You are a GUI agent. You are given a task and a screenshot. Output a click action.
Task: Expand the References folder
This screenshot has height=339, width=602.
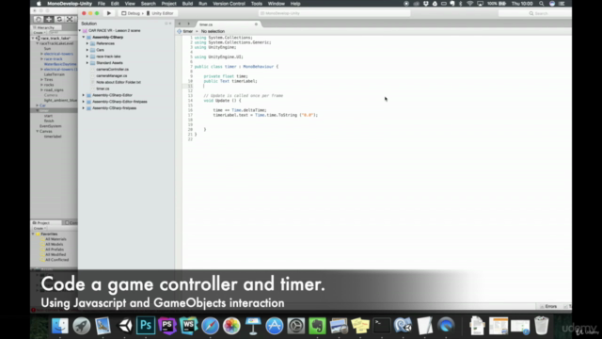87,43
